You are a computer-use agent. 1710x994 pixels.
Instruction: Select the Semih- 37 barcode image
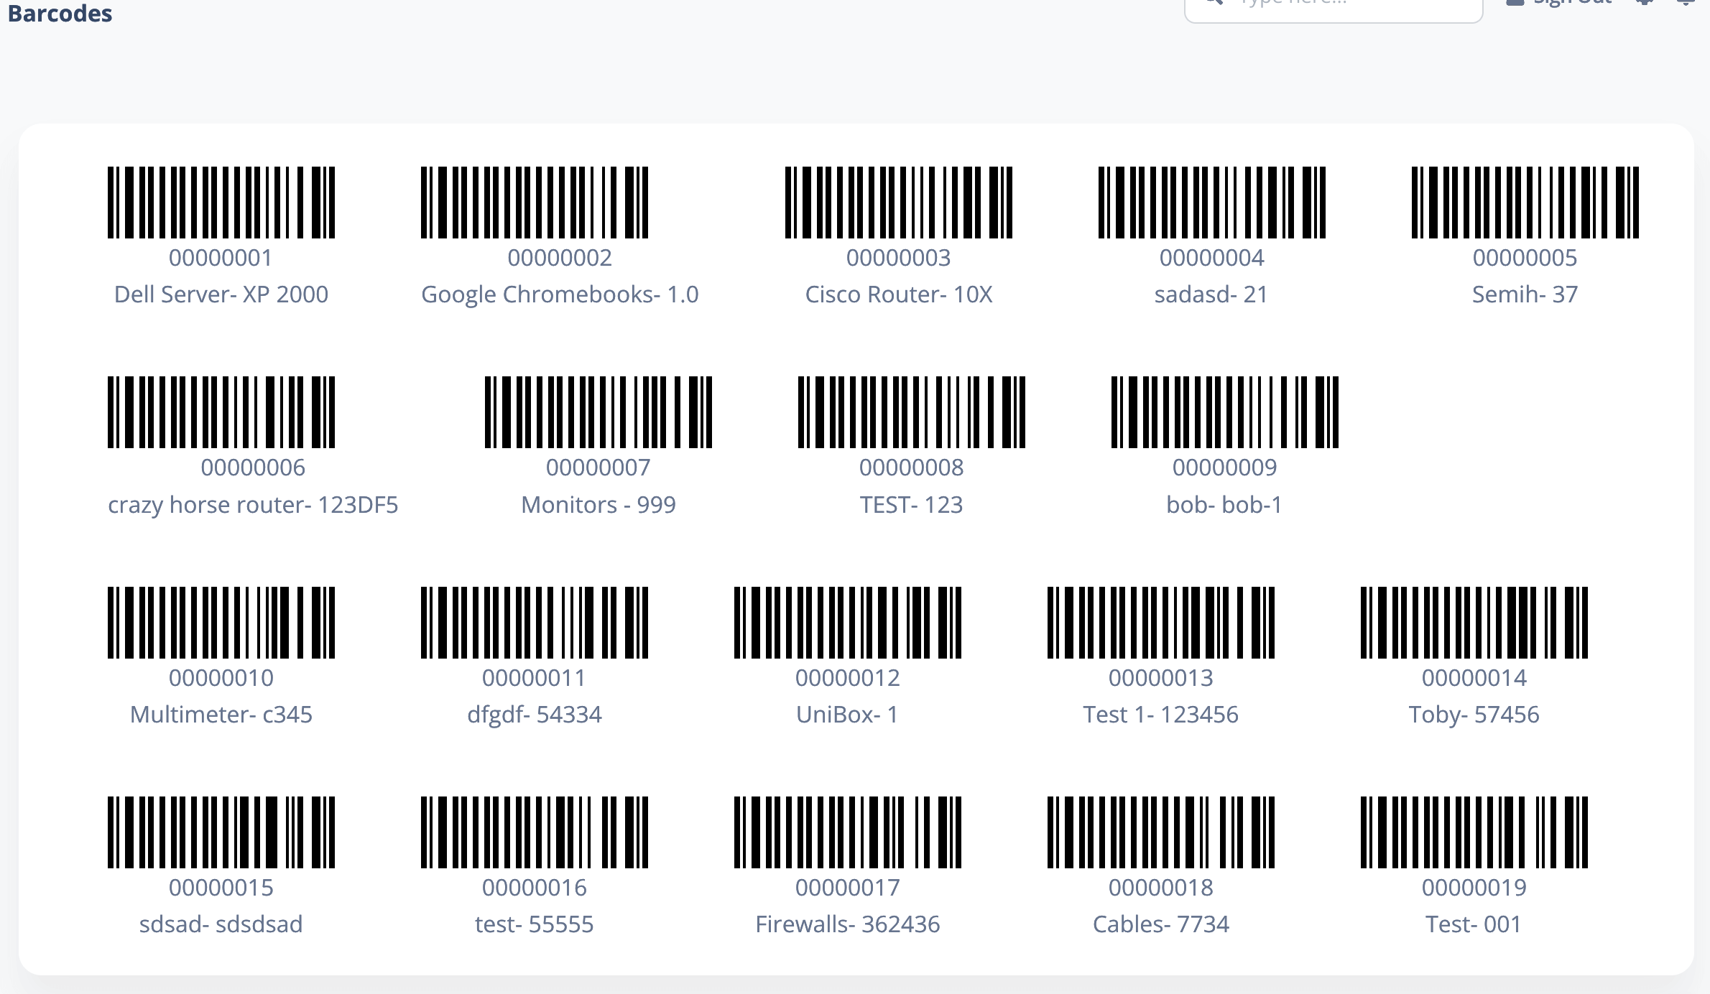coord(1525,203)
